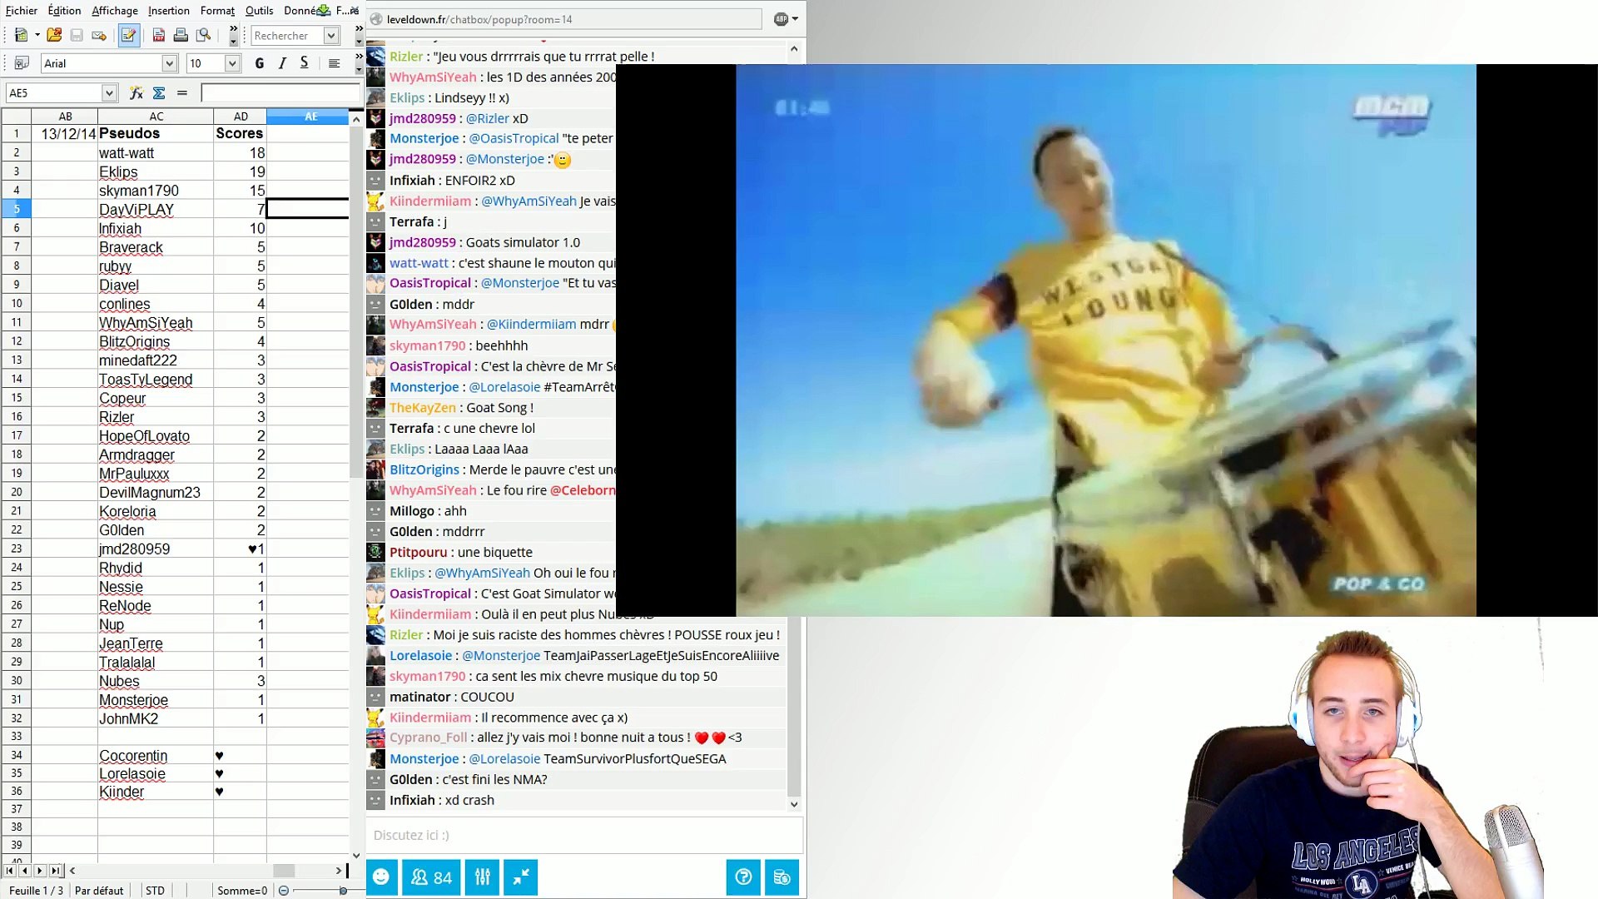
Task: Click the coins icon in chat toolbar
Action: [x=782, y=877]
